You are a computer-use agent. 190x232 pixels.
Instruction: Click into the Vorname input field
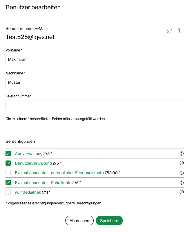(x=95, y=59)
